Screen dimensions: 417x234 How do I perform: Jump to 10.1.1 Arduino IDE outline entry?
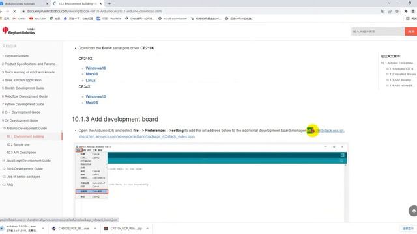click(x=399, y=69)
